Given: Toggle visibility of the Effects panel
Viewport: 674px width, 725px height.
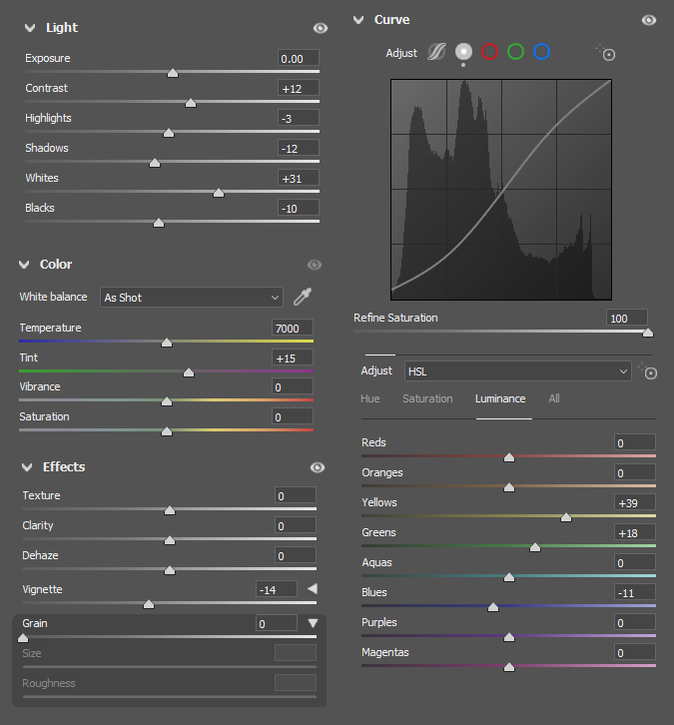Looking at the screenshot, I should coord(318,467).
